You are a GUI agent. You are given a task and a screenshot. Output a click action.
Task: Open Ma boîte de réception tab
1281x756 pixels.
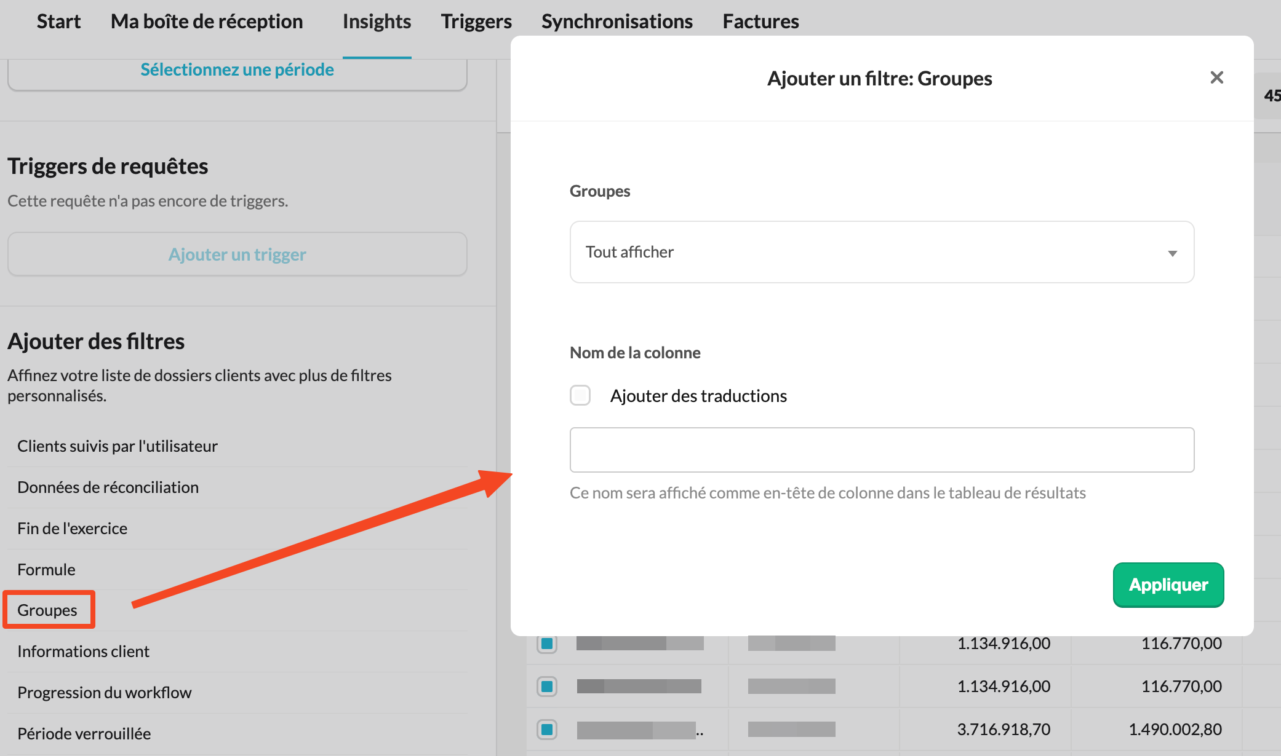click(x=207, y=22)
